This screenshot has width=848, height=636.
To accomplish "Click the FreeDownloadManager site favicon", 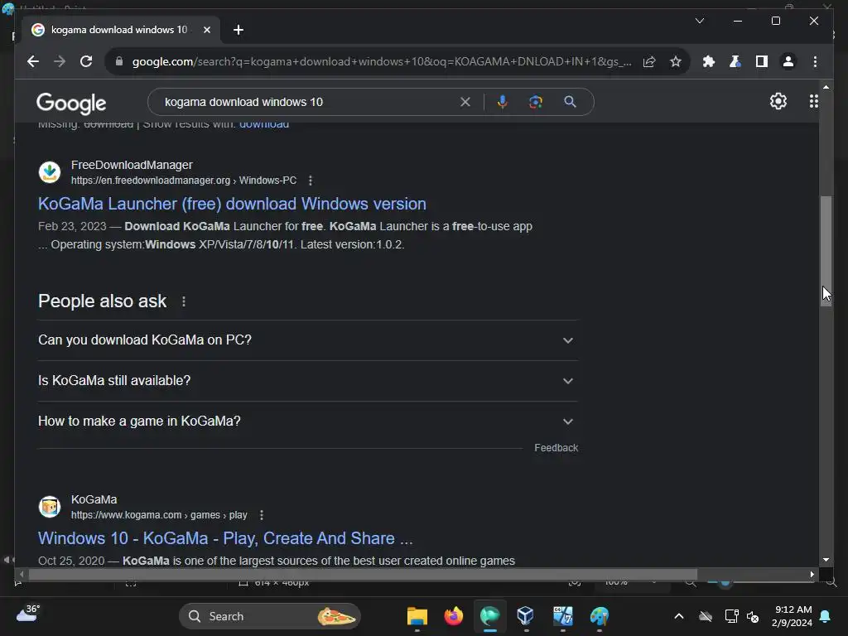I will [50, 172].
